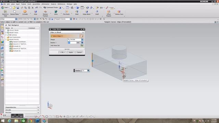Click the Datum Plane tool icon
Screen dimensions: 219x123
(14, 12)
